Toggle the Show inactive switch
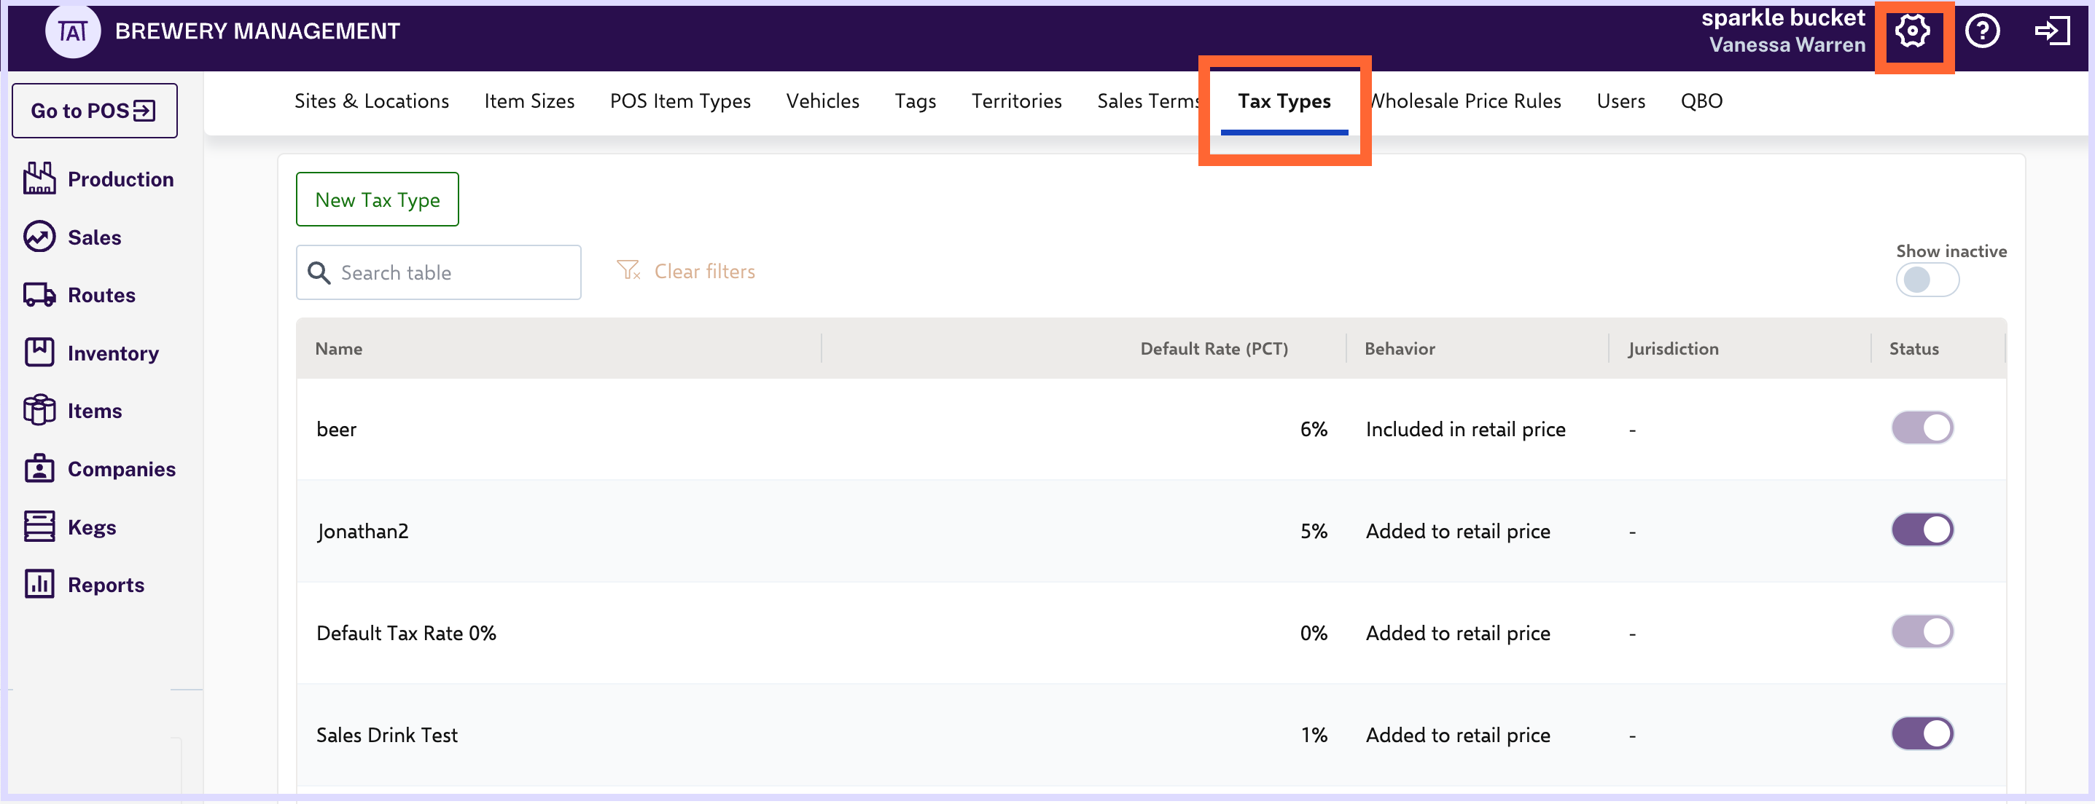The height and width of the screenshot is (804, 2095). 1927,280
